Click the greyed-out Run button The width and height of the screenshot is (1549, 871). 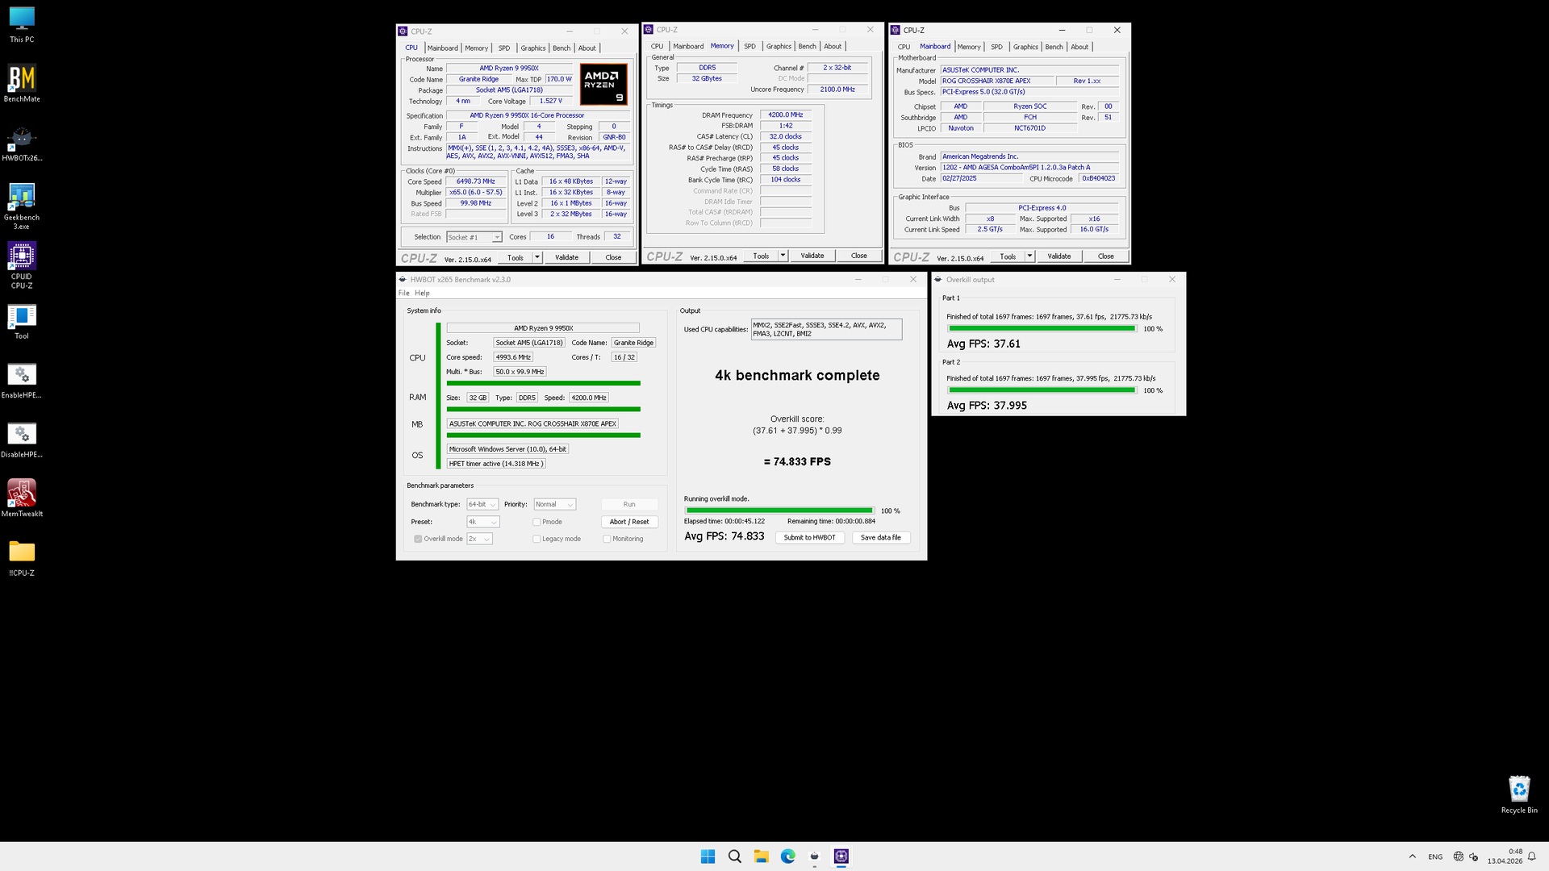point(629,504)
